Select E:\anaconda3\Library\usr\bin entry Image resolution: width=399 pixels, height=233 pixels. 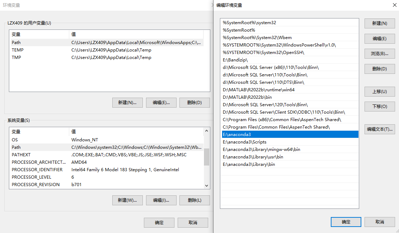pos(290,157)
